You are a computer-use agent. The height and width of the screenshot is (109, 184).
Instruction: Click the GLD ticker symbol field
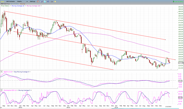pyautogui.click(x=2, y=1)
